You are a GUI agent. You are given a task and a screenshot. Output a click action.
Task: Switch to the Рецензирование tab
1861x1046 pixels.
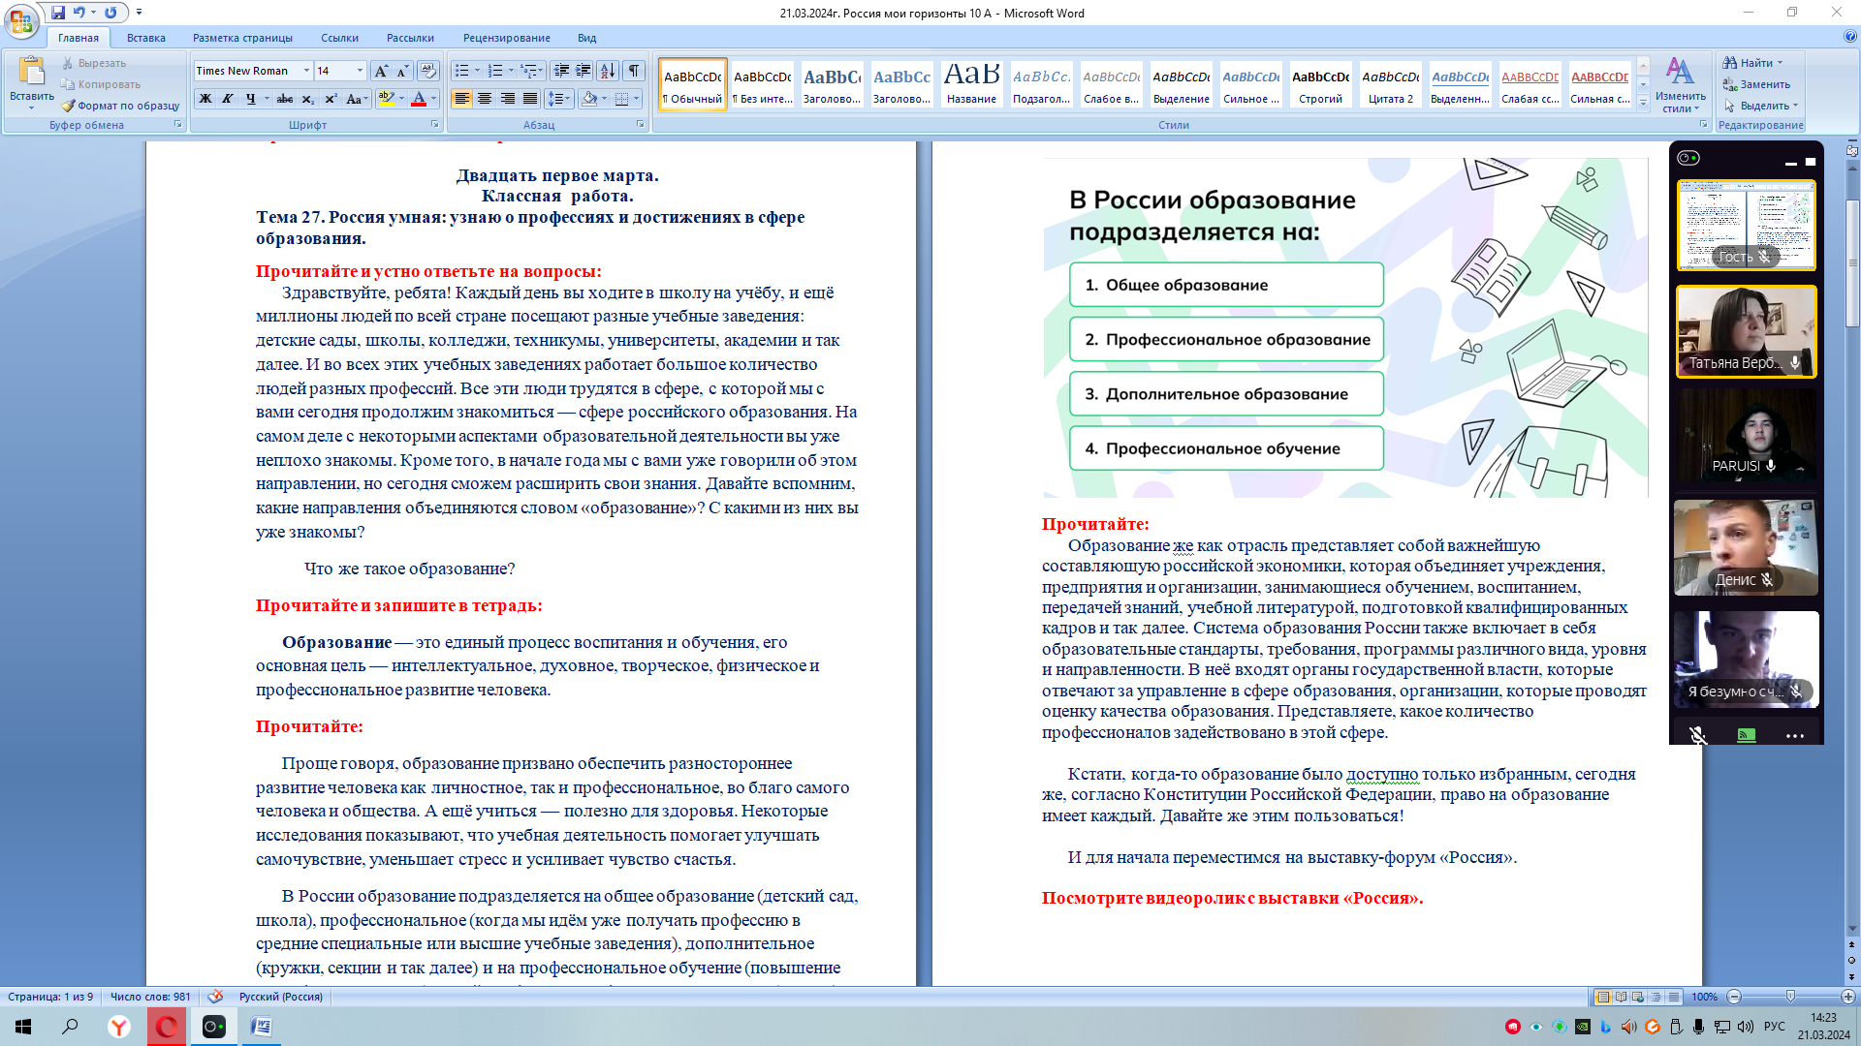tap(507, 38)
